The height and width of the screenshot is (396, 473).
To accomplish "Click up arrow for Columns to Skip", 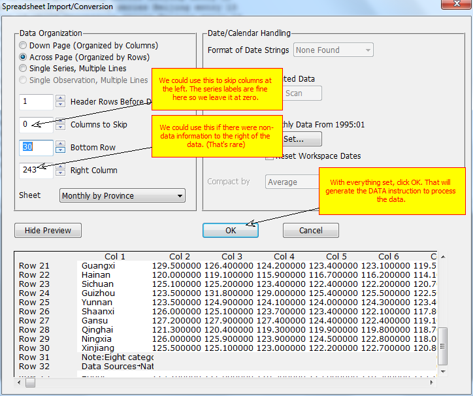I will tap(60, 121).
